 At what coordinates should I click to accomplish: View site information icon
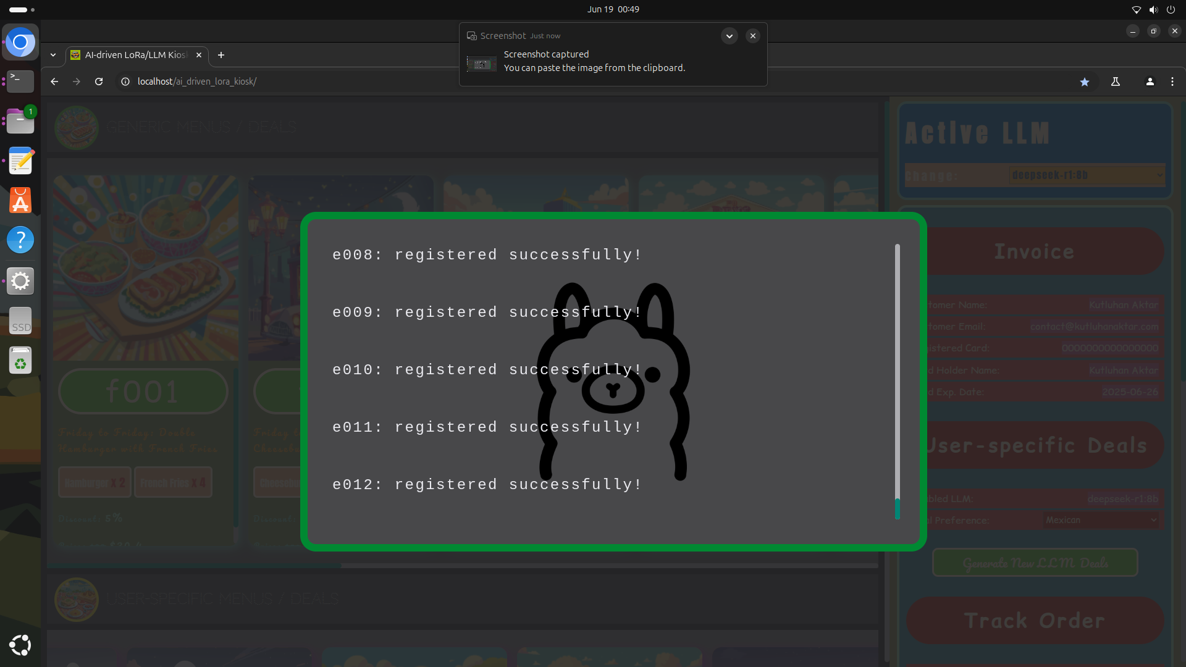125,82
